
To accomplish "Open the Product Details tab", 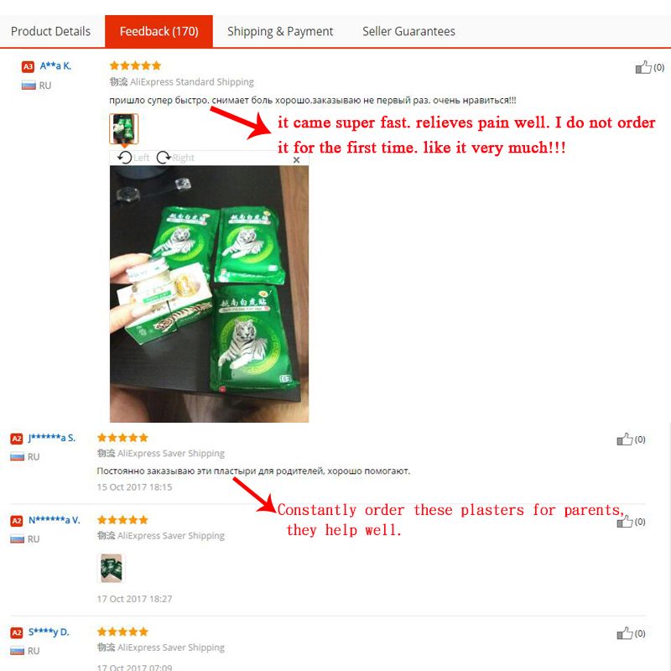I will (50, 31).
